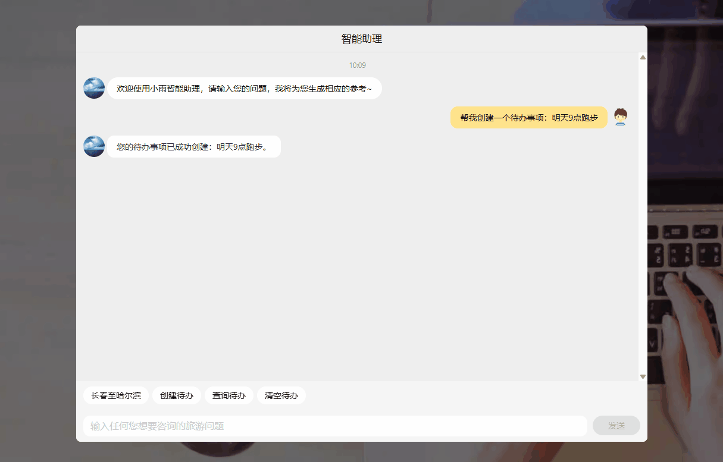Focus the 输入任何您想要咨询的旅游问题 input box
This screenshot has height=462, width=723.
tap(335, 426)
